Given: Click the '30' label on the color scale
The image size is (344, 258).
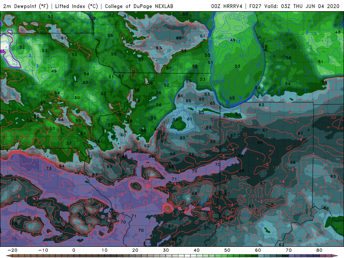Looking at the screenshot, I should click(x=166, y=250).
